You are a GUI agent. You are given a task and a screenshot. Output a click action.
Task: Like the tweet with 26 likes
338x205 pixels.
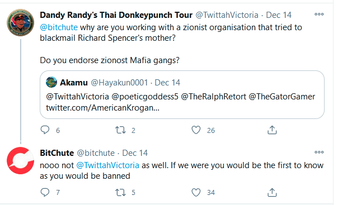196,130
